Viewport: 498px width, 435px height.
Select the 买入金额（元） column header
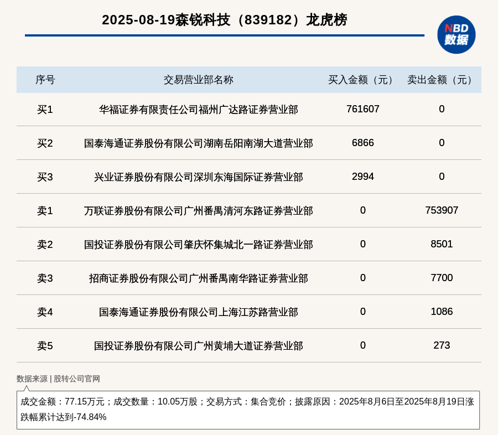pyautogui.click(x=362, y=80)
